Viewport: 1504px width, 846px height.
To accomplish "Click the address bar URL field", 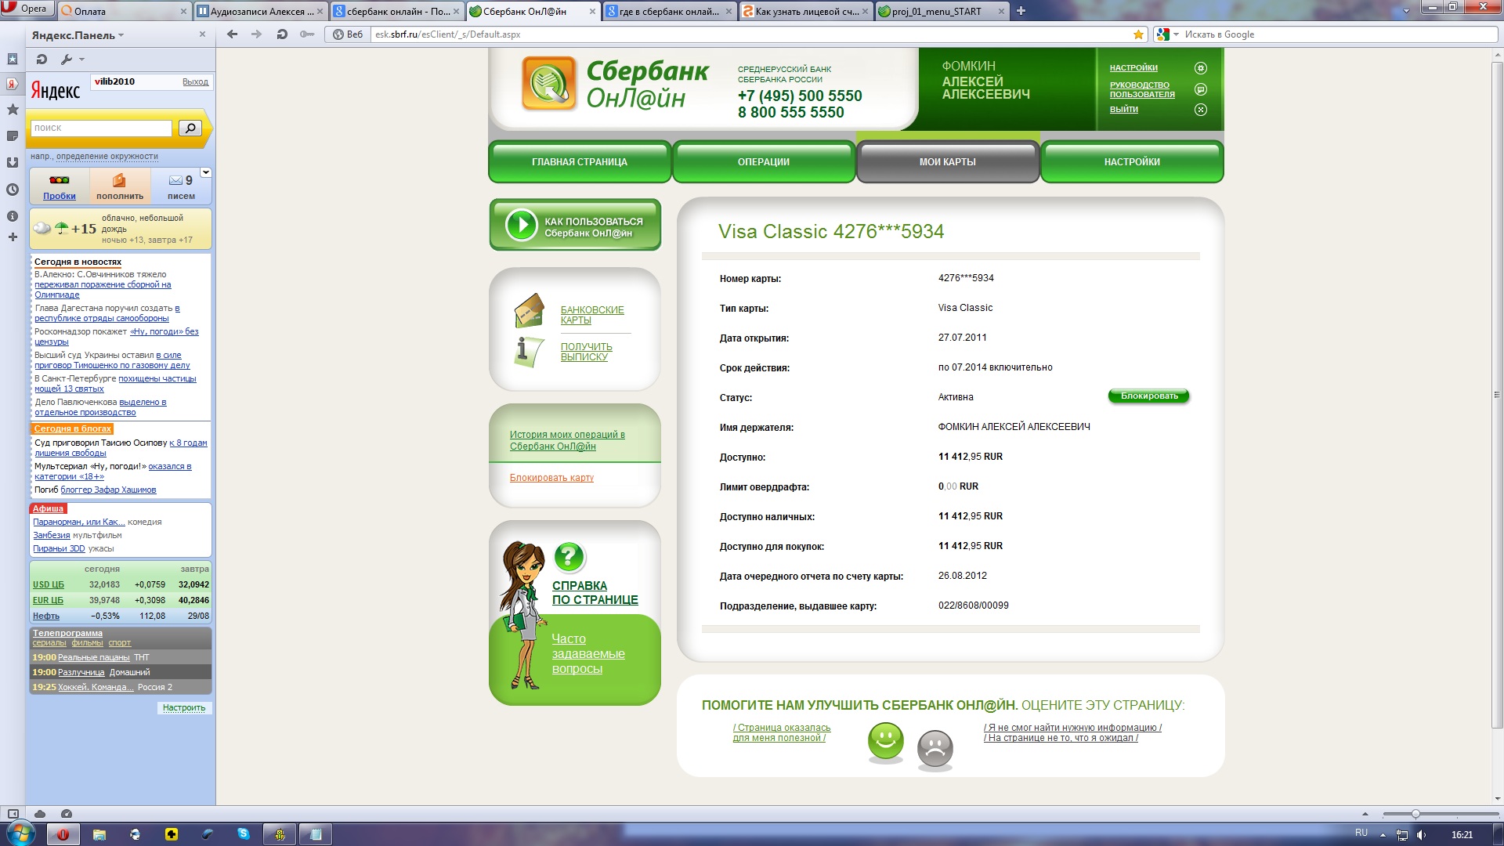I will point(750,34).
